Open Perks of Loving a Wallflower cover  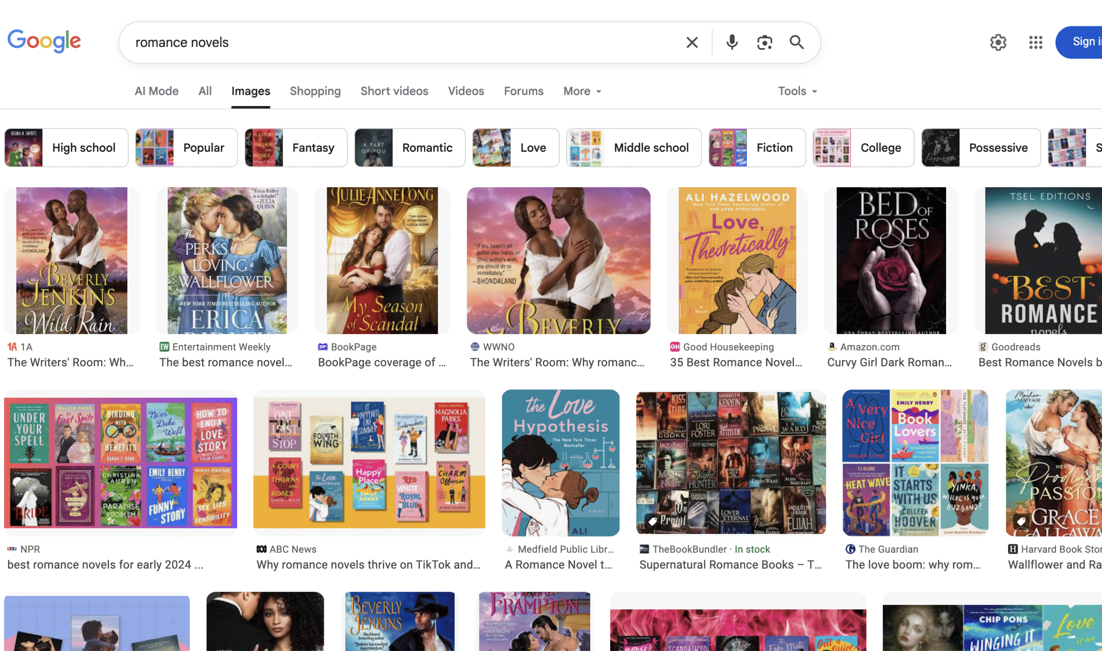227,261
